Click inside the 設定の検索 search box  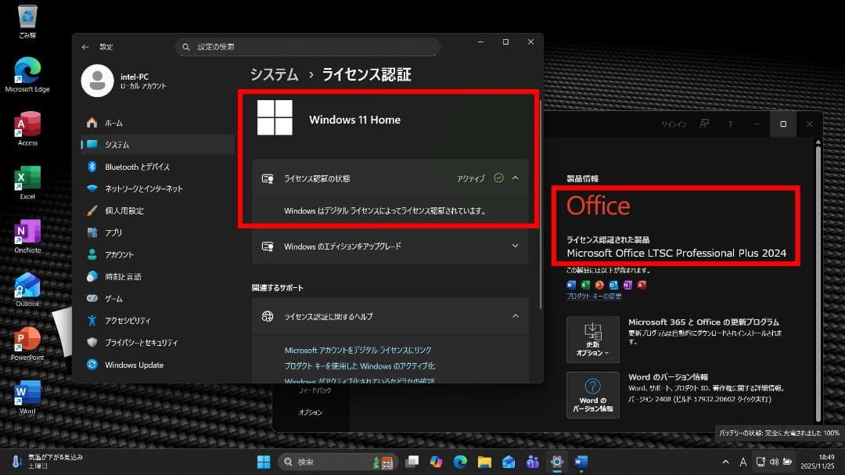pos(309,47)
